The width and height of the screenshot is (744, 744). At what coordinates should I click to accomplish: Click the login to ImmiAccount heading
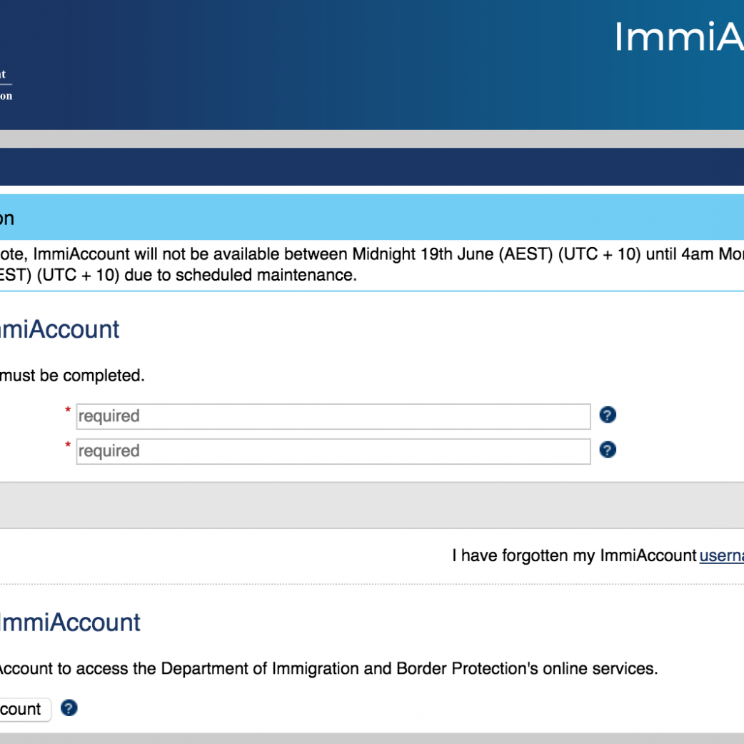pos(60,330)
